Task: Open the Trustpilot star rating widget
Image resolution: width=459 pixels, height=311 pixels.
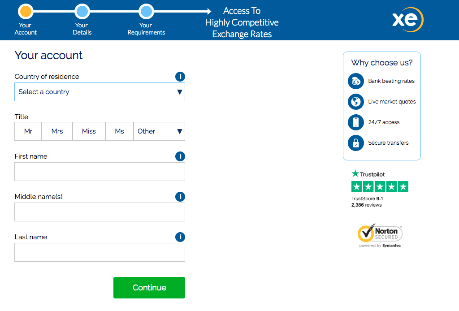Action: point(380,186)
